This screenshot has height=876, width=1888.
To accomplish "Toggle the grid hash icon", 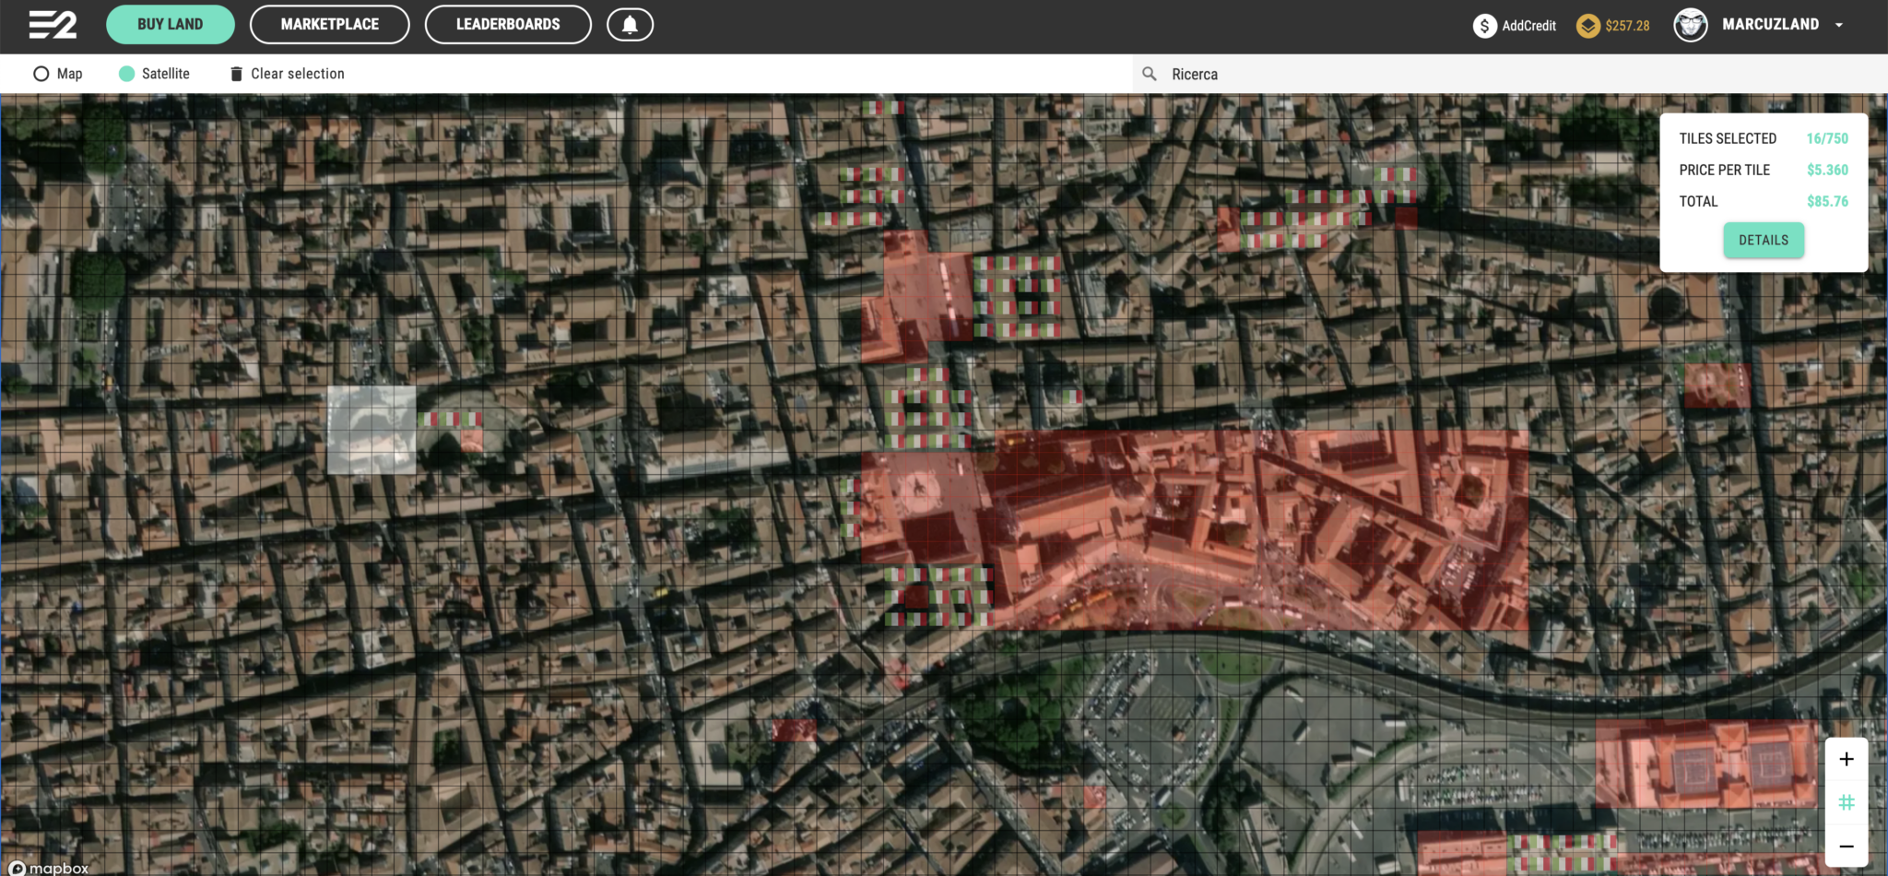I will (x=1846, y=802).
